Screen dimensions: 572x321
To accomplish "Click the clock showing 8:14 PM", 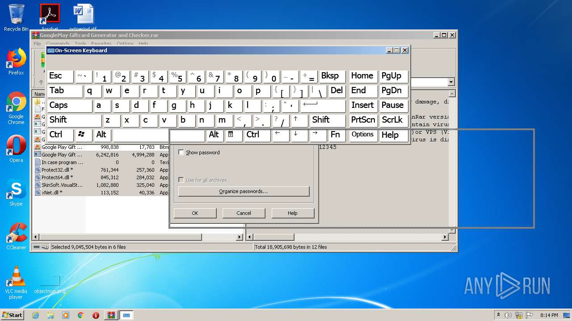I will [x=549, y=315].
